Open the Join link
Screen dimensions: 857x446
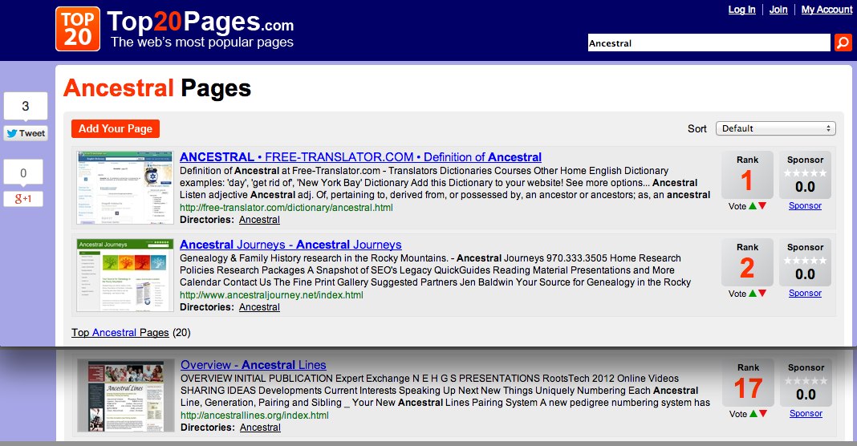coord(778,10)
